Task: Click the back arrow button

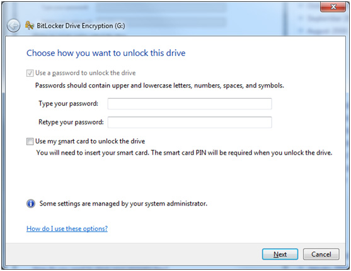Action: (13, 26)
